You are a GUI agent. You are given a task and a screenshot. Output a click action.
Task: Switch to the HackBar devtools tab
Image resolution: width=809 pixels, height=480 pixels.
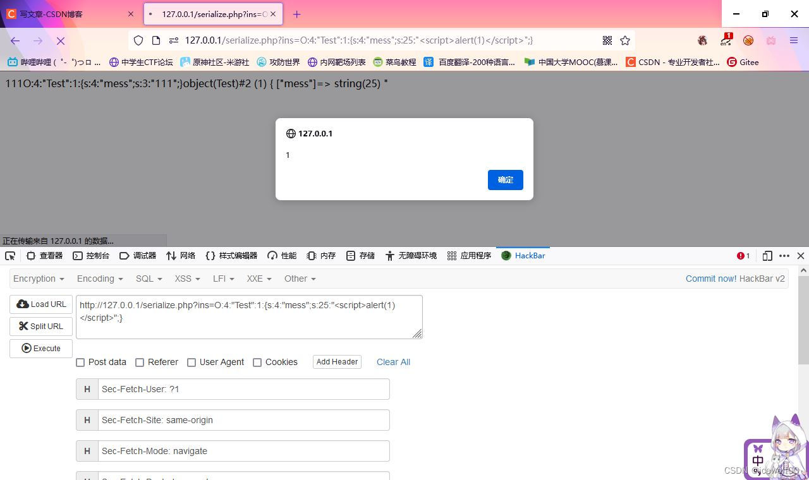[x=523, y=256]
